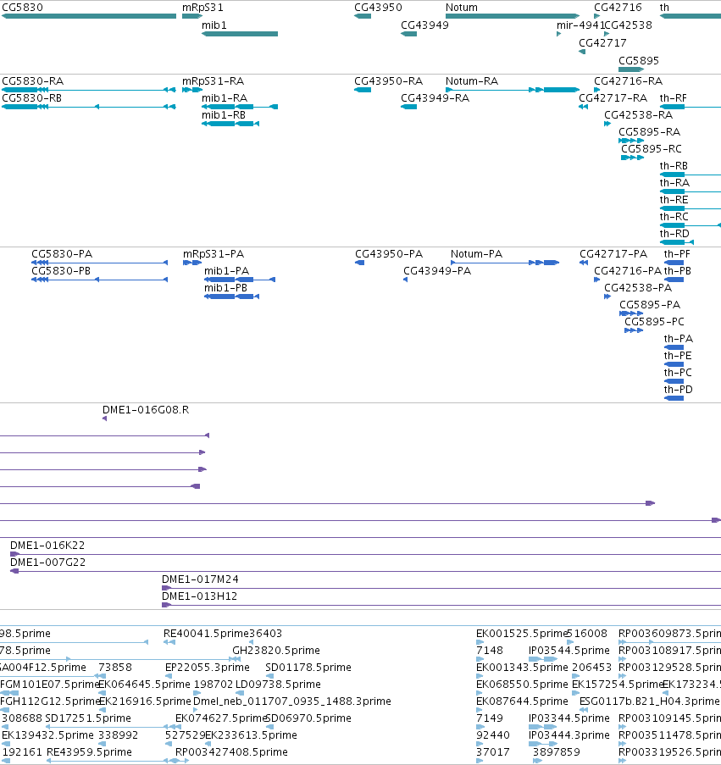Select the DME1-016K22 BAC clone
Screen dimensions: 721x765
coord(365,554)
